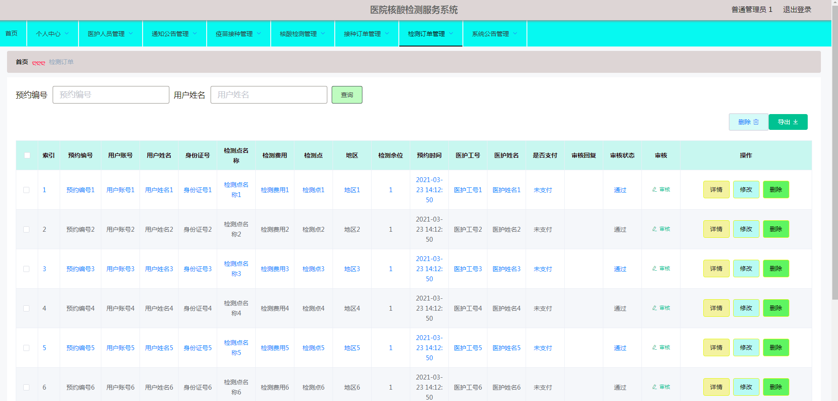Open the 系统公告管理 dropdown menu
Screen dimensions: 838x401
494,34
